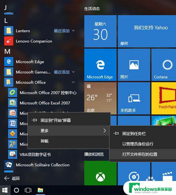Open the 照片 tile
The width and height of the screenshot is (176, 195).
[x=134, y=65]
